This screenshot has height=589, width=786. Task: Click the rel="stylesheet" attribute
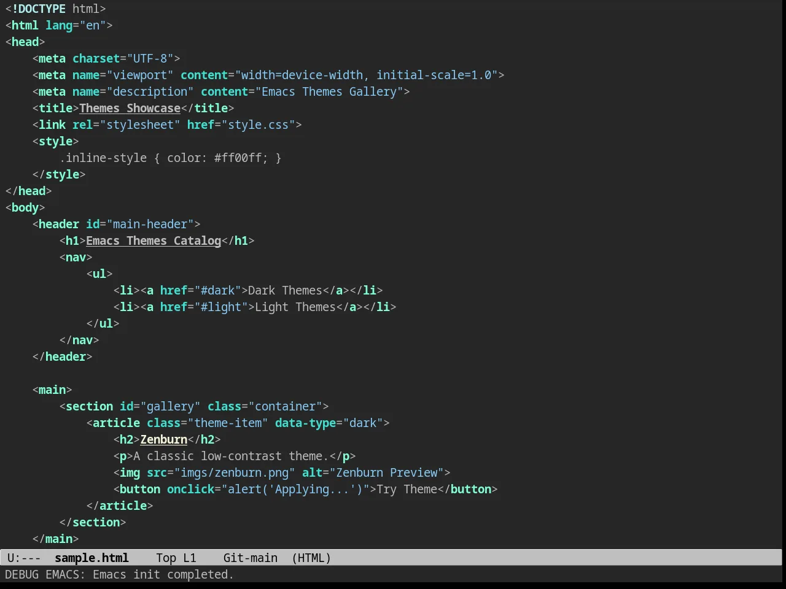point(126,125)
